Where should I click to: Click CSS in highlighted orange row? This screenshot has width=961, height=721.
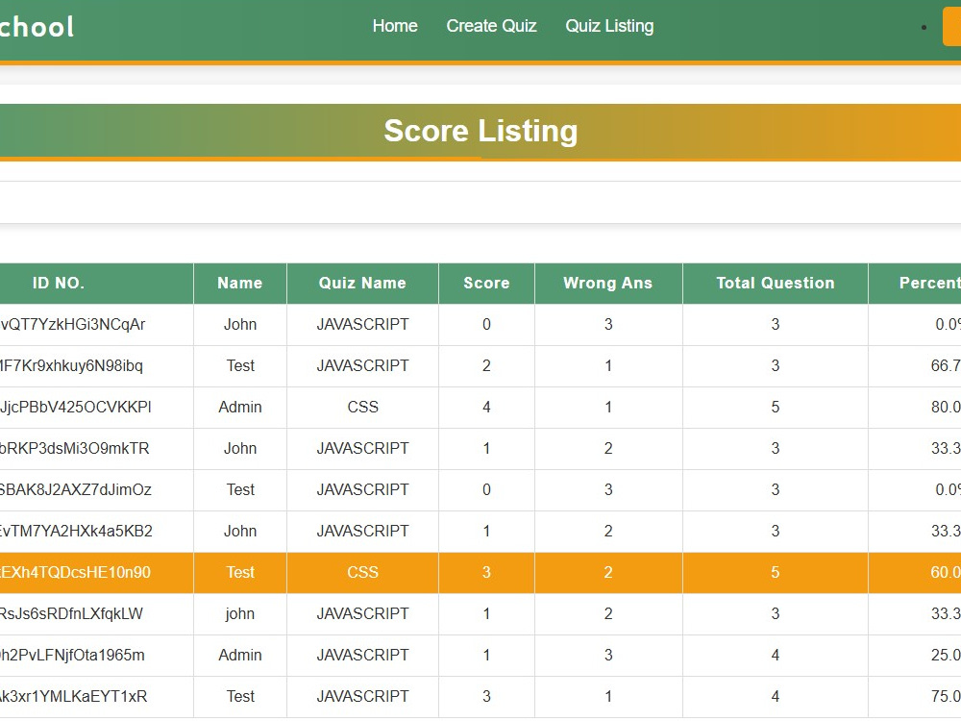pyautogui.click(x=363, y=573)
